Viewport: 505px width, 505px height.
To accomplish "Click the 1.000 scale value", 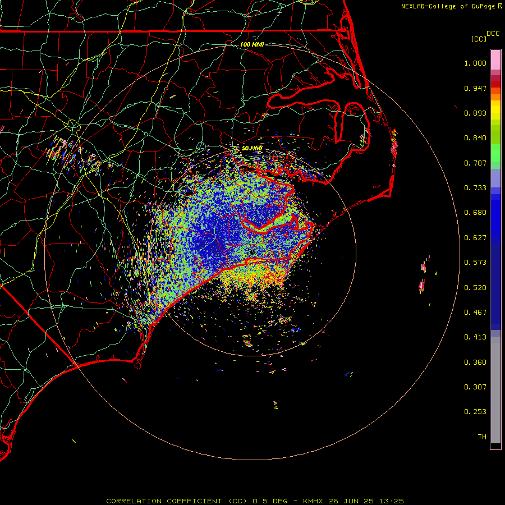I will pos(475,63).
